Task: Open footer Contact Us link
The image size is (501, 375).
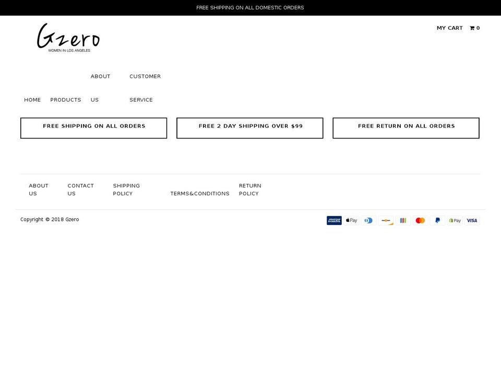Action: 80,190
